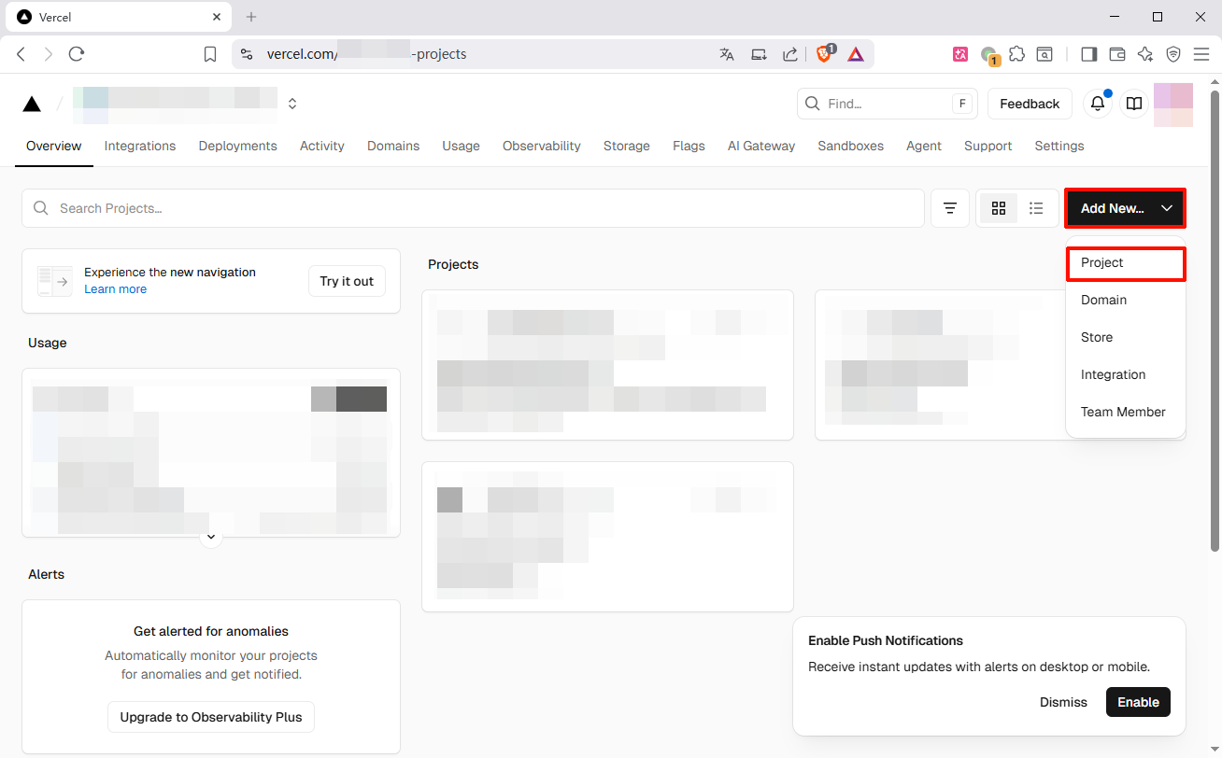Choose Domain in the Add New menu
This screenshot has width=1222, height=758.
pyautogui.click(x=1103, y=300)
